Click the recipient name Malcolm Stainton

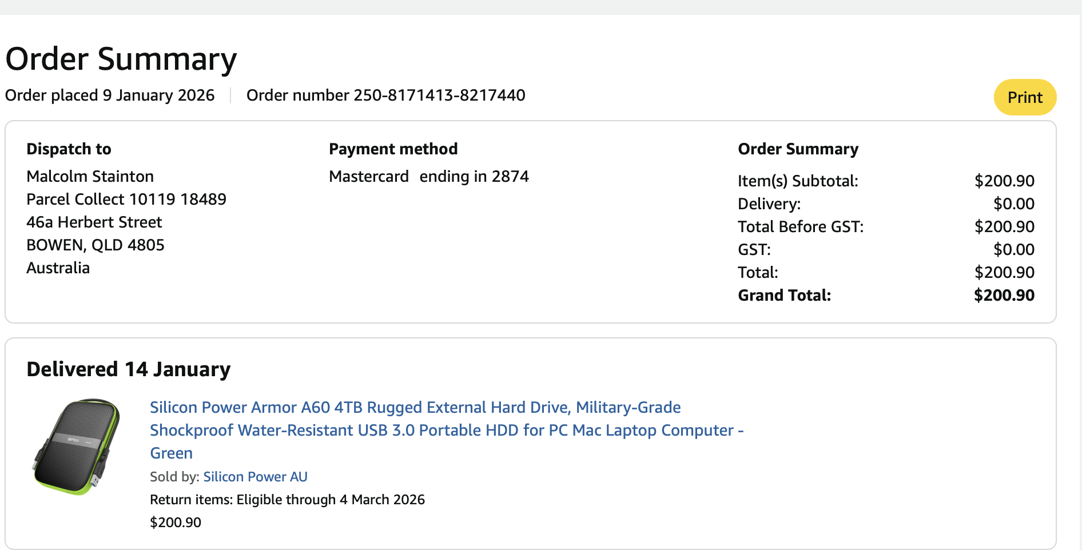pos(90,176)
